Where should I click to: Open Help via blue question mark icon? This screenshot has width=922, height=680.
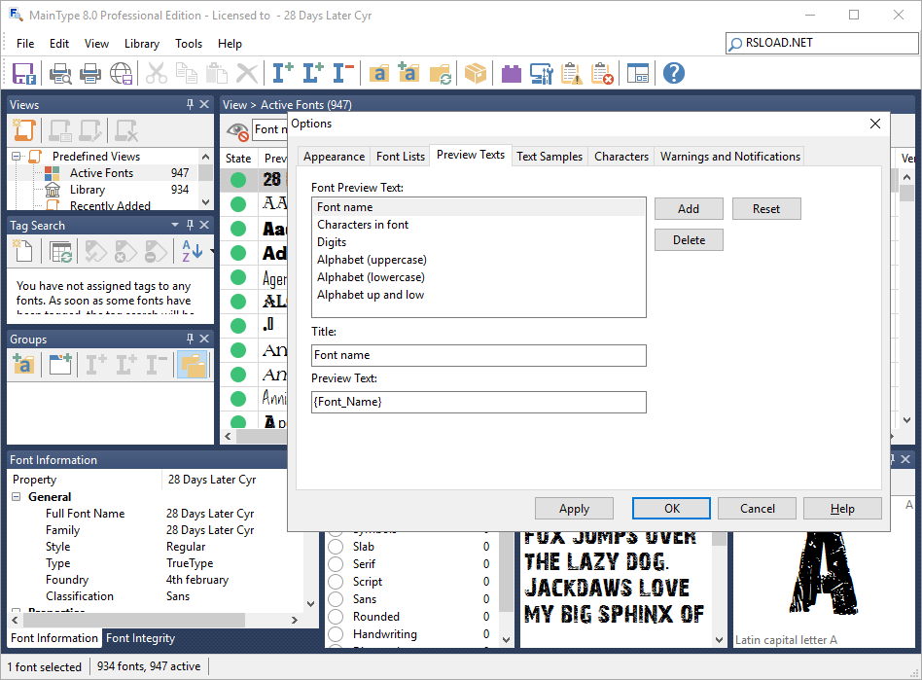tap(674, 74)
